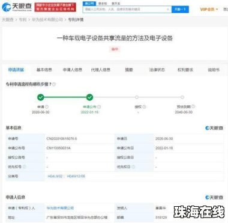Click the 申请人信息 section heading
This screenshot has height=223, width=228.
[x=16, y=197]
